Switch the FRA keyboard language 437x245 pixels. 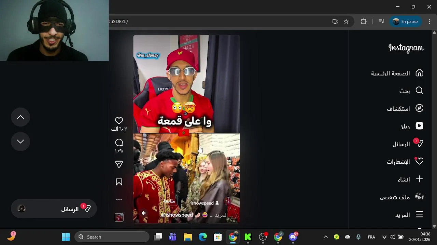[371, 237]
